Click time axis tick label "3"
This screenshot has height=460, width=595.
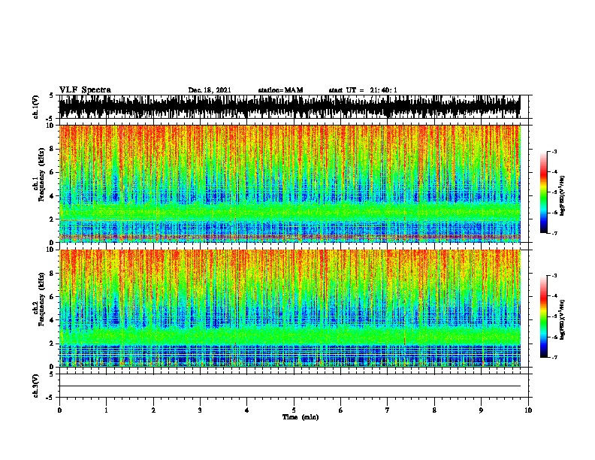[200, 410]
